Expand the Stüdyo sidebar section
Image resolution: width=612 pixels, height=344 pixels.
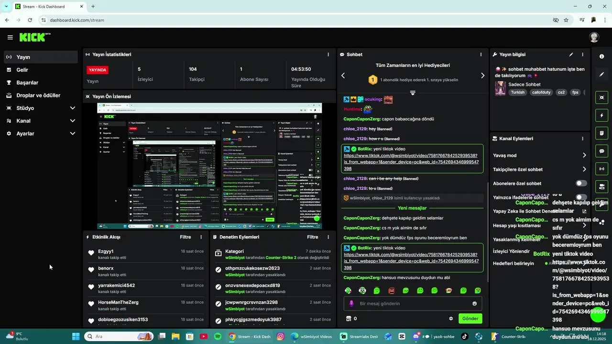click(x=72, y=108)
